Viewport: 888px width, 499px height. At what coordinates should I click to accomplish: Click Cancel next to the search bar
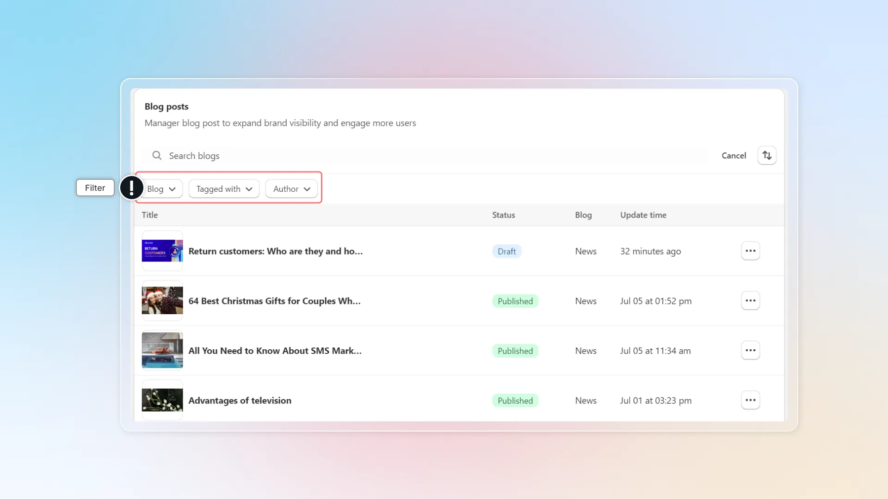(x=734, y=156)
